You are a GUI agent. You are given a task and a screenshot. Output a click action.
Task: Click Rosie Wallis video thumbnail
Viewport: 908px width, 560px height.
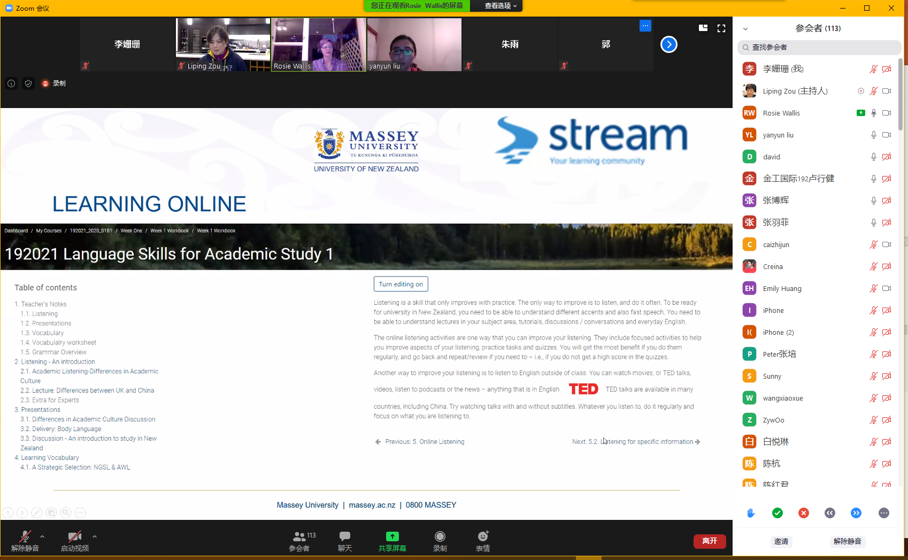[319, 44]
